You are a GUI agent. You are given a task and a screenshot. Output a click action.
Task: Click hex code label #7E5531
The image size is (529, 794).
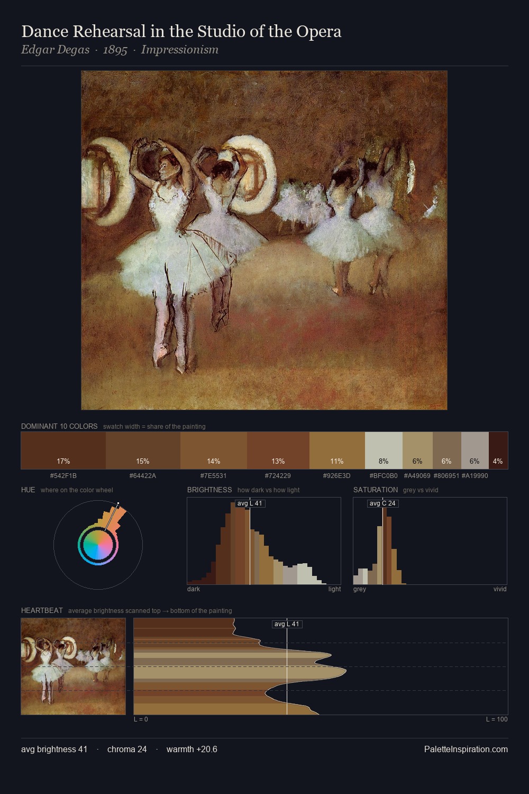[214, 476]
